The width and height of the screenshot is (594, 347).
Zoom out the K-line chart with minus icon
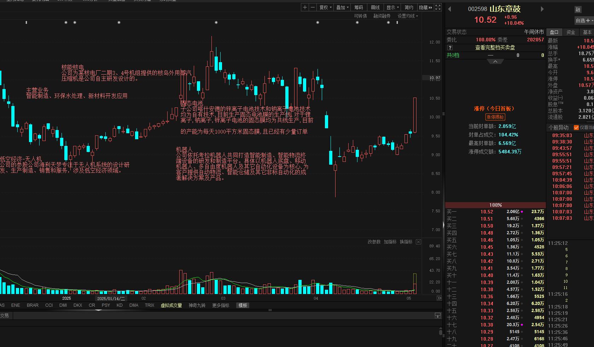coord(313,7)
